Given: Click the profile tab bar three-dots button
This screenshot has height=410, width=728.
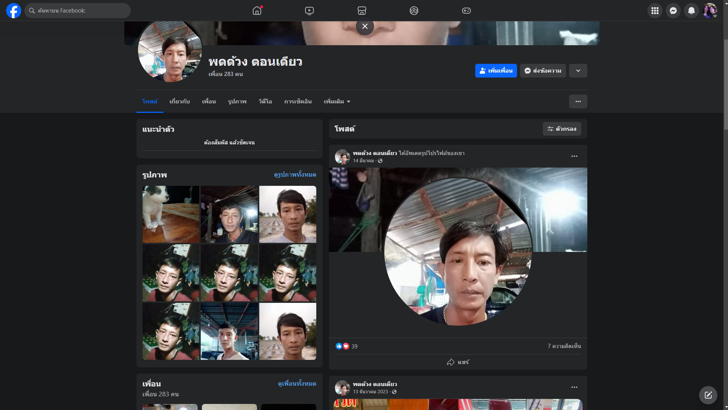Looking at the screenshot, I should tap(578, 101).
